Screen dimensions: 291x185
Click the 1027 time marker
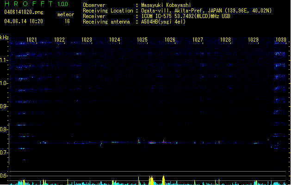[198, 40]
